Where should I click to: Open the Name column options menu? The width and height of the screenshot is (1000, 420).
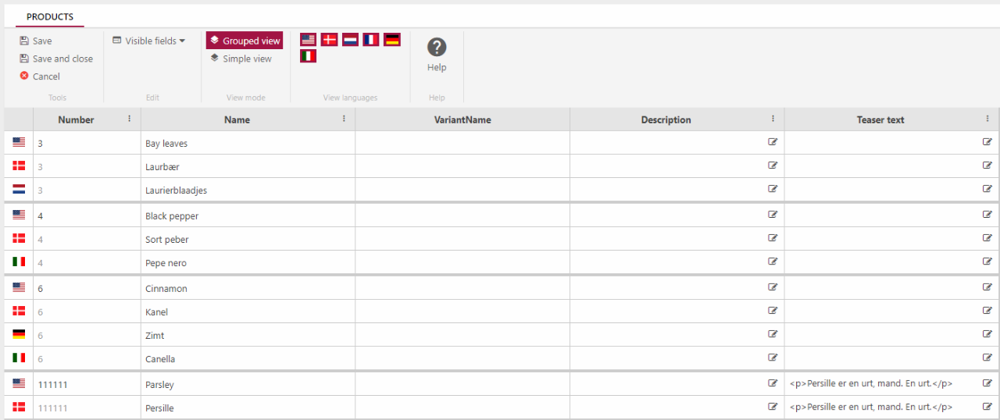(x=344, y=119)
